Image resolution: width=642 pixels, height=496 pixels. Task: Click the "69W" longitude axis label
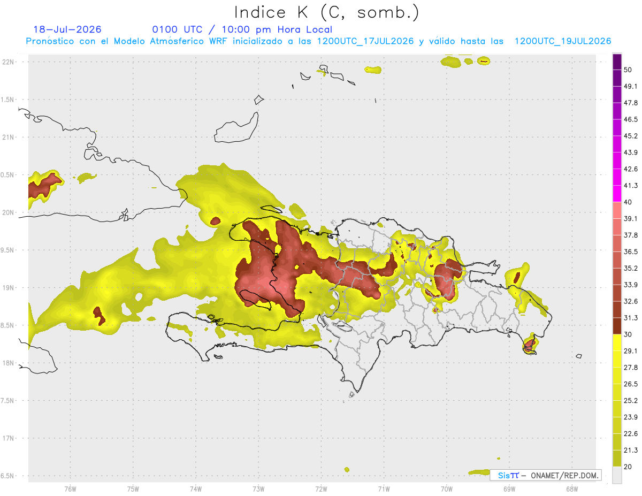point(509,489)
